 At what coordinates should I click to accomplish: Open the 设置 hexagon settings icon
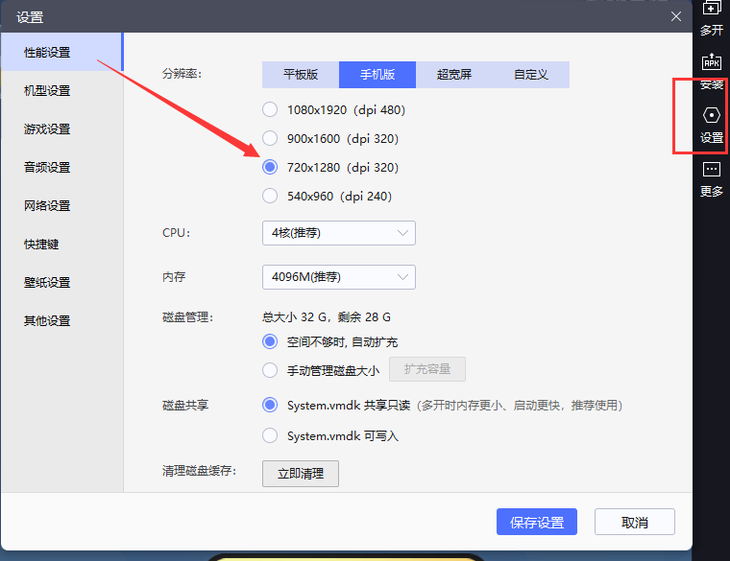pos(711,116)
